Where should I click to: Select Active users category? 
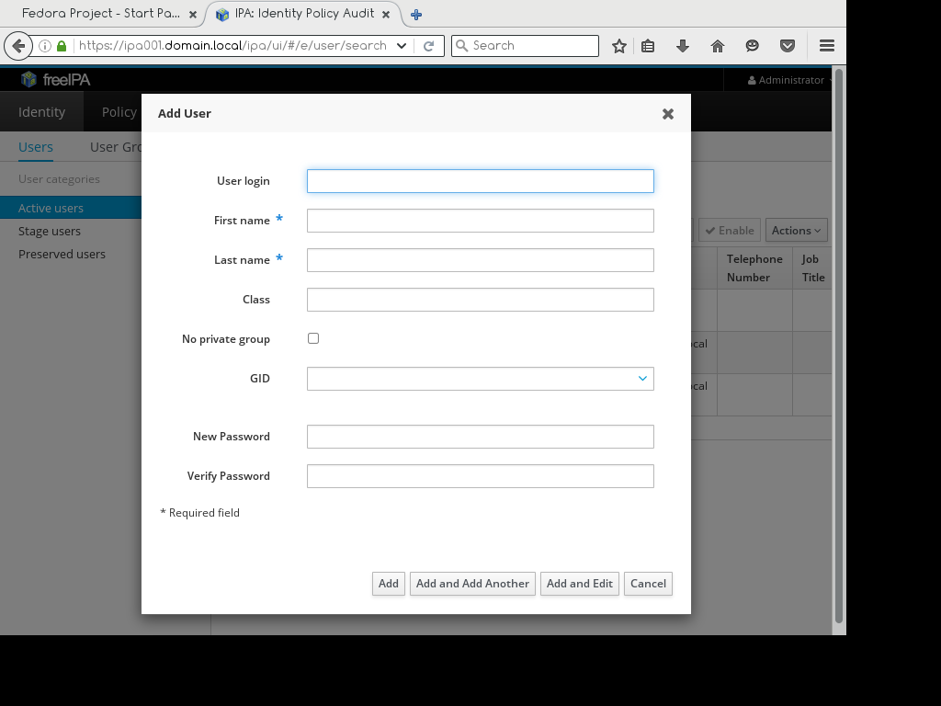coord(71,208)
